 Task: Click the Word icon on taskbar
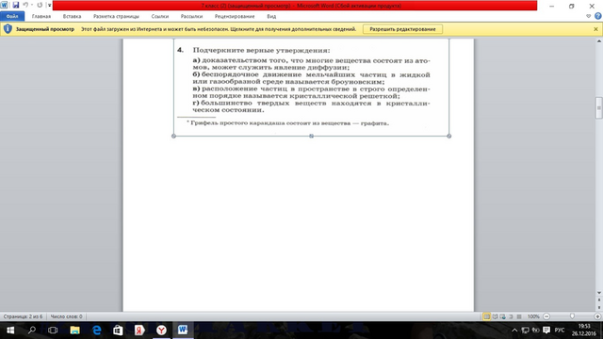183,331
